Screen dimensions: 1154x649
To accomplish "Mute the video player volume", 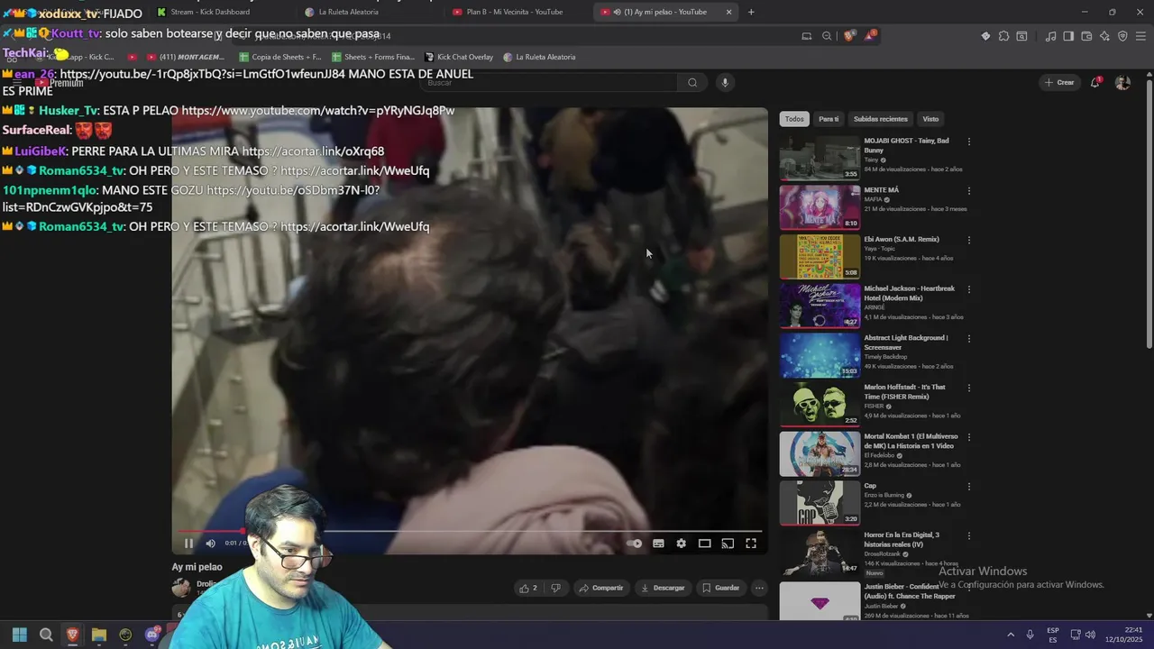I will pos(210,543).
